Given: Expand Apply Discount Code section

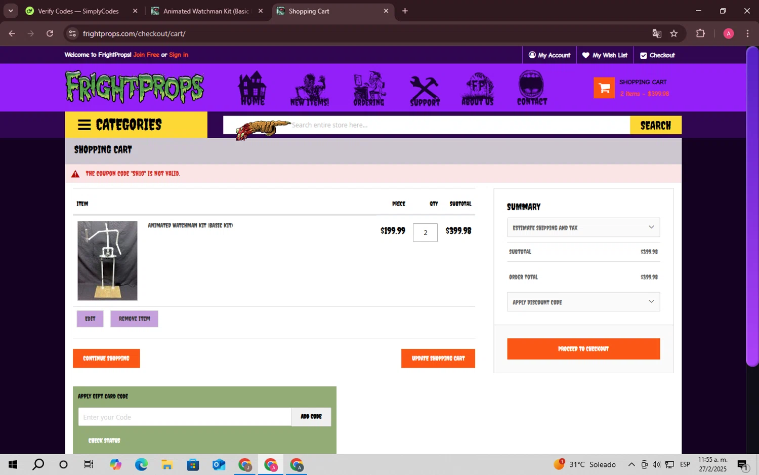Looking at the screenshot, I should (x=583, y=302).
